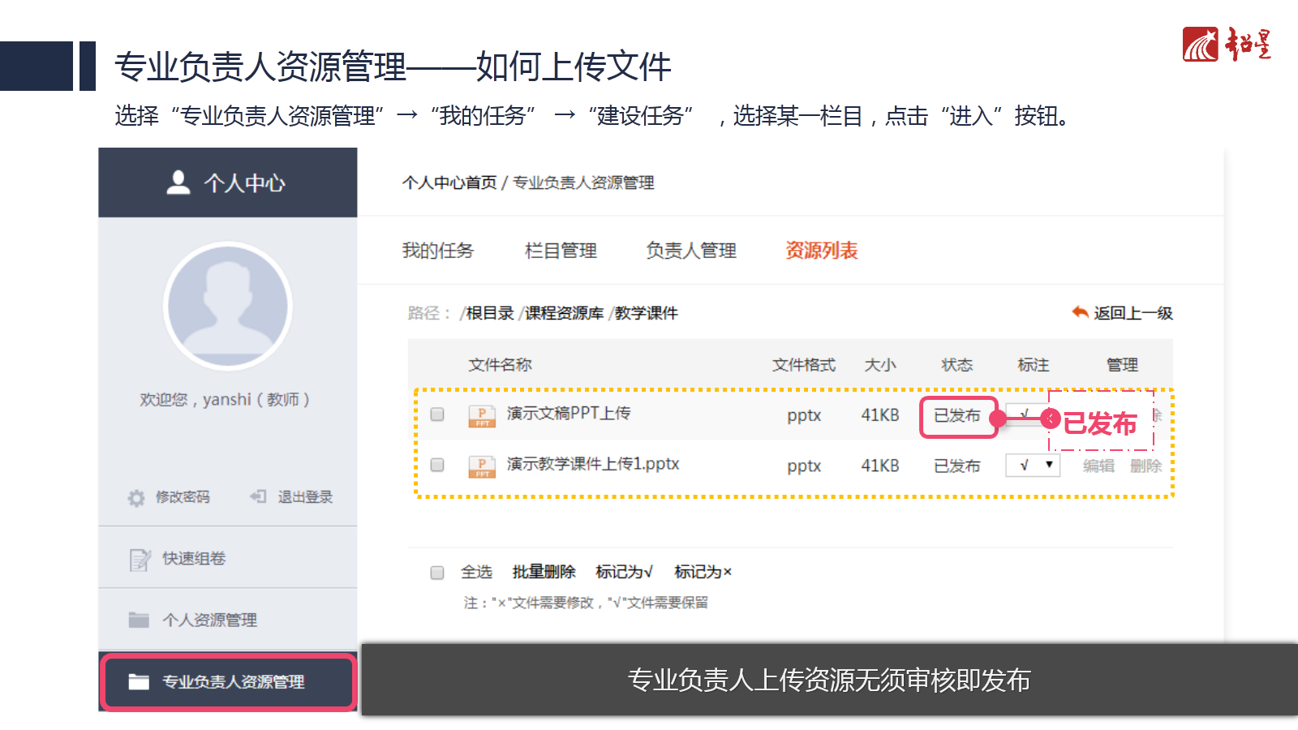Click the 退出登录 logout icon
Viewport: 1298px width, 730px height.
click(258, 496)
